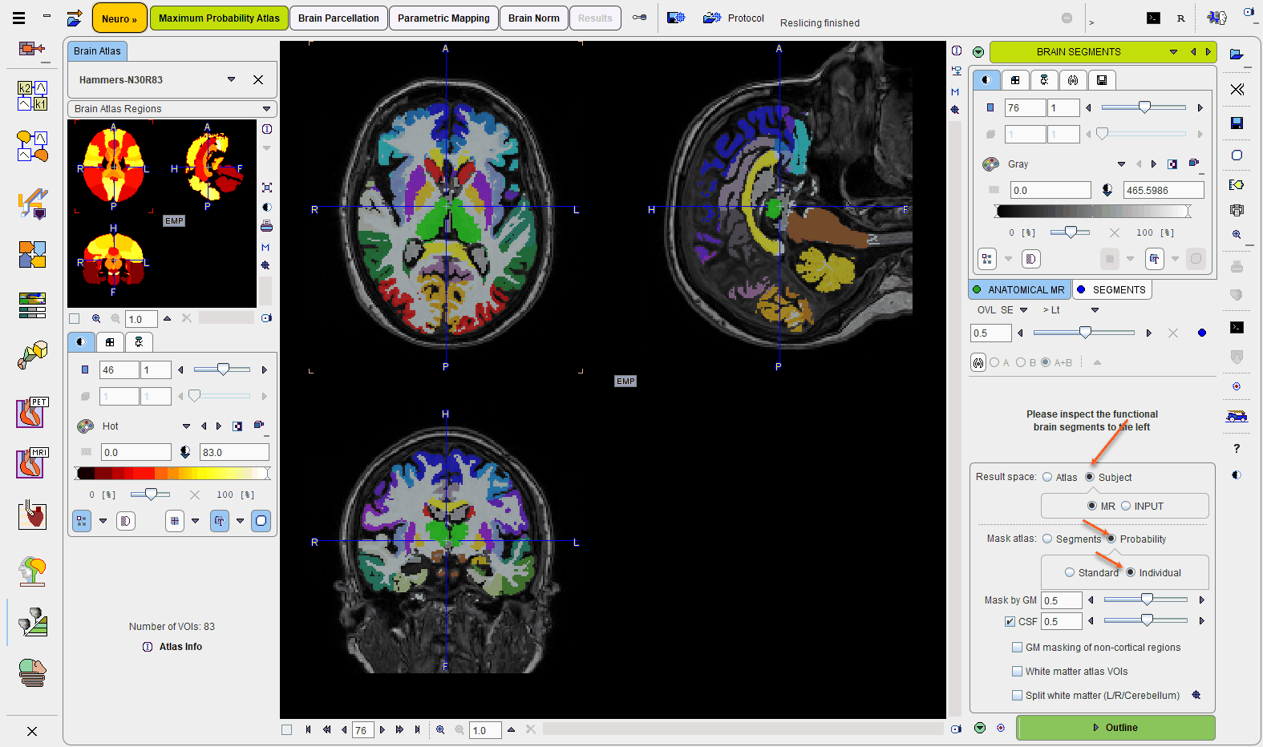Expand the zoom factor arrow in bottom viewer bar

pyautogui.click(x=511, y=729)
